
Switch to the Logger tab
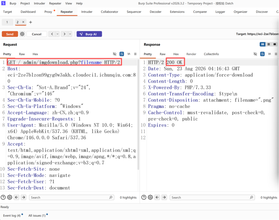(220, 12)
